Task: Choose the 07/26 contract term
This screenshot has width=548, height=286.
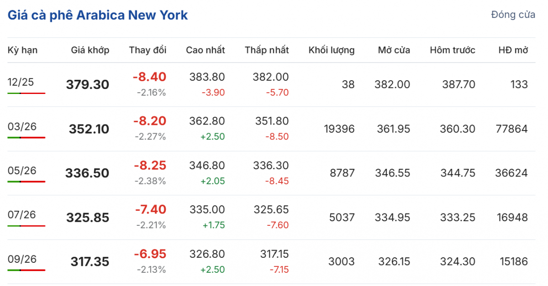Action: coord(21,215)
